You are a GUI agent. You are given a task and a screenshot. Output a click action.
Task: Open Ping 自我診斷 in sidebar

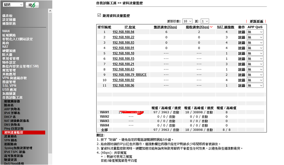(14, 128)
